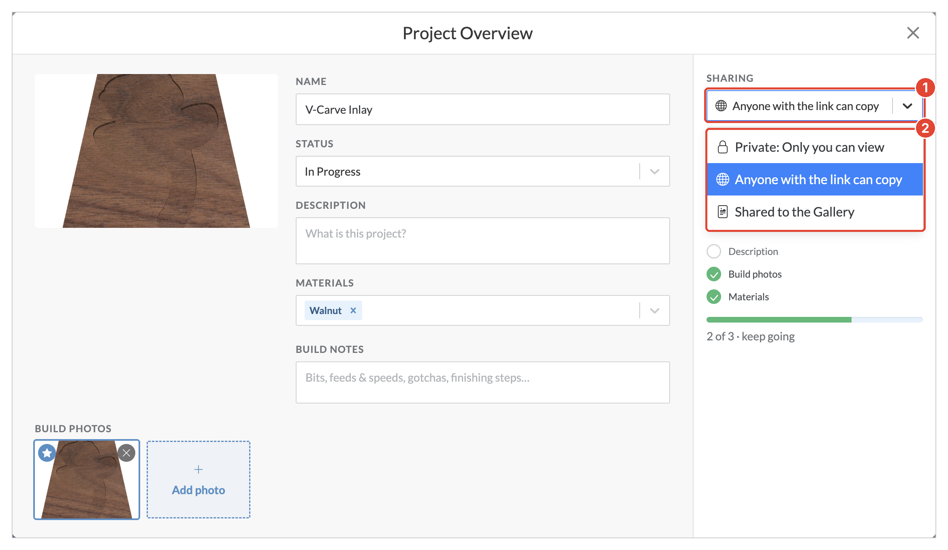This screenshot has height=550, width=948.
Task: Select Shared to the Gallery option
Action: click(815, 212)
